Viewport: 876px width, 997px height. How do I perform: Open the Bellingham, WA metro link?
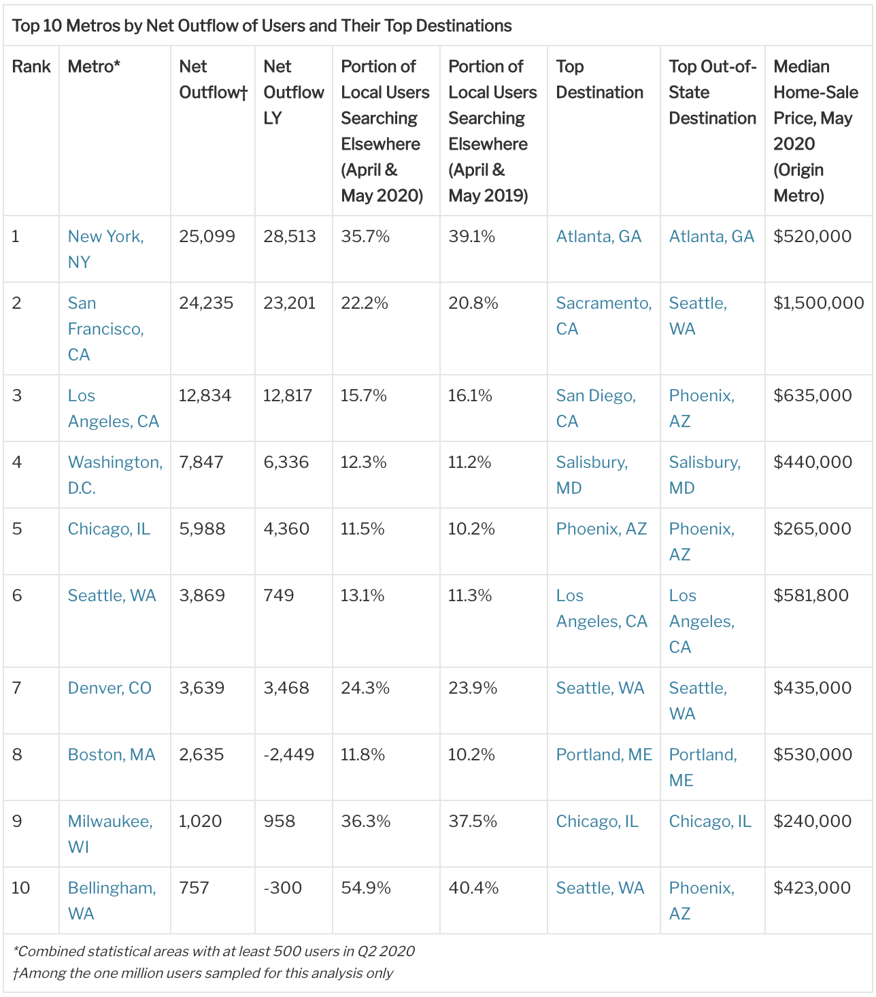pyautogui.click(x=112, y=900)
